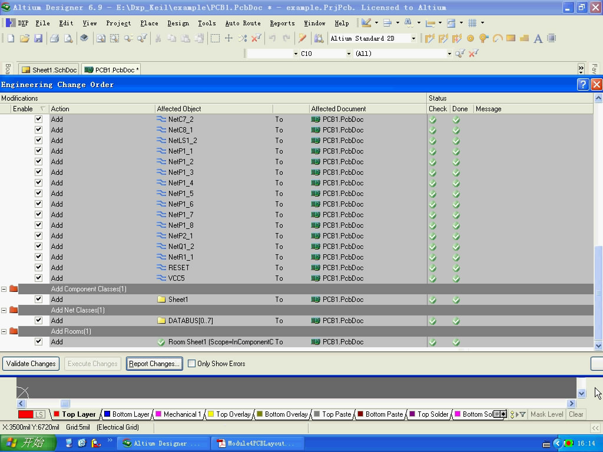Screen dimensions: 603x452
Task: Click the Select Inside Area icon
Action: (x=215, y=38)
